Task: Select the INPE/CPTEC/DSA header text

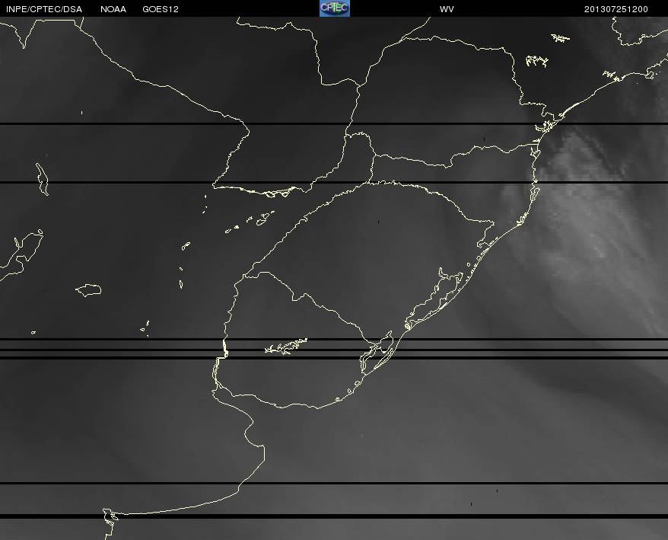Action: [x=44, y=9]
